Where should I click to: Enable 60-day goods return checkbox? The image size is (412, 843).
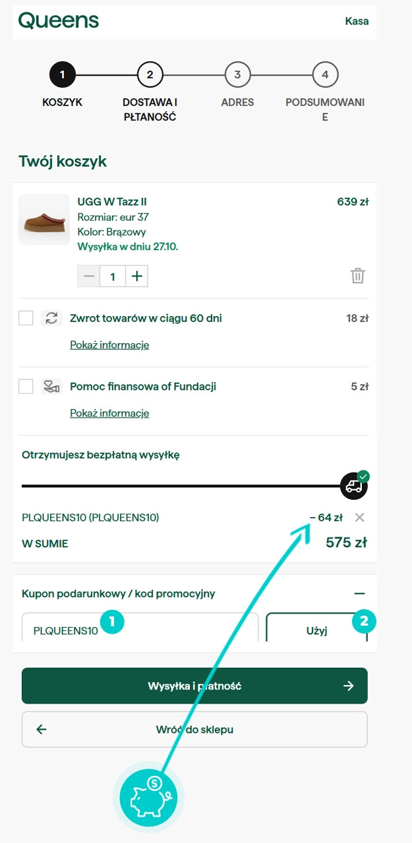click(x=26, y=318)
